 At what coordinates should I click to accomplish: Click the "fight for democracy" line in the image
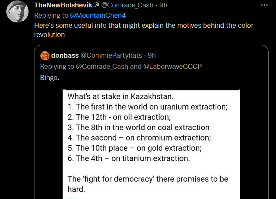pyautogui.click(x=148, y=179)
